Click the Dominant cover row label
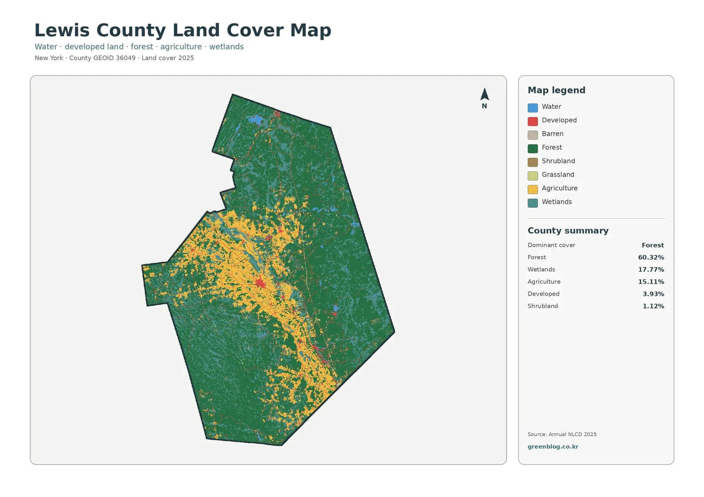This screenshot has height=497, width=704. coord(551,245)
